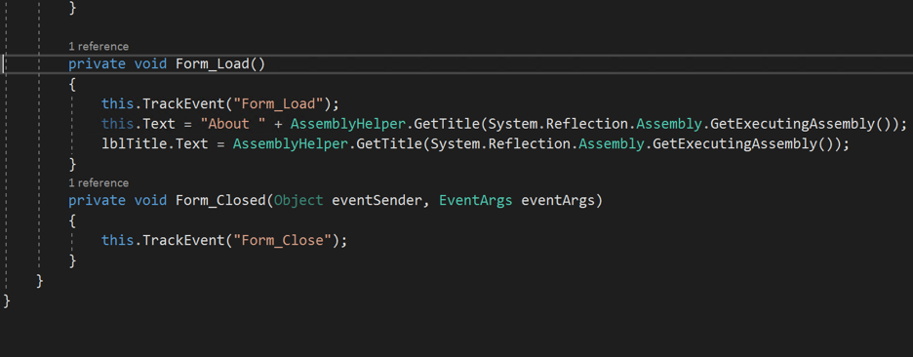913x357 pixels.
Task: Click GetExecutingAssembly on the lblTitle.Text line
Action: pyautogui.click(x=734, y=143)
